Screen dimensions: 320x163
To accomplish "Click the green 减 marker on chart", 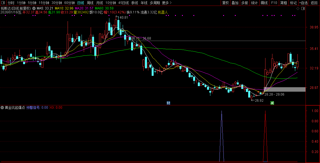I will point(272,103).
